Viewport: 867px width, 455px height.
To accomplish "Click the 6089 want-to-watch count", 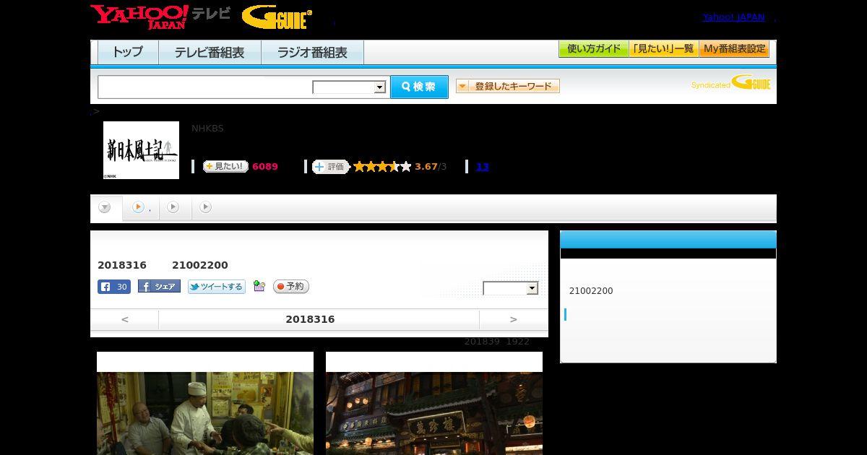I will coord(265,167).
